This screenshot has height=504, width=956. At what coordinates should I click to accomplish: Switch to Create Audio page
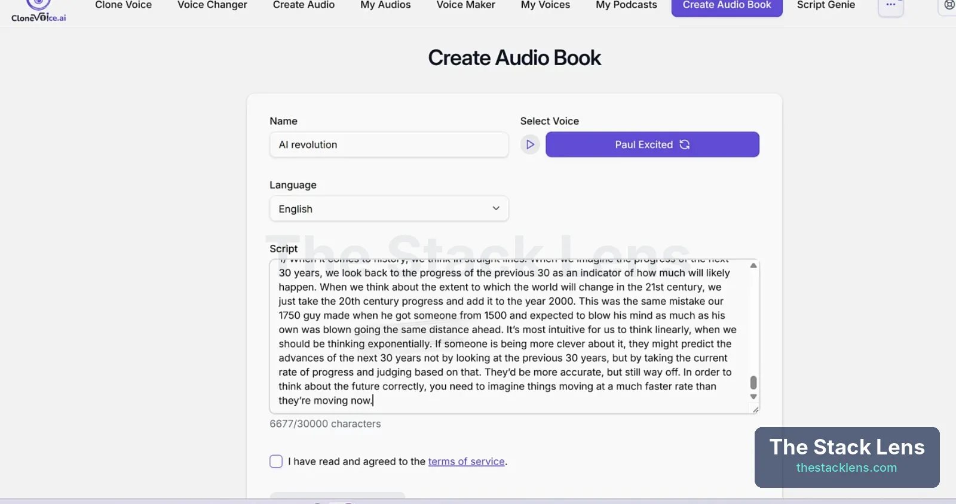tap(304, 5)
